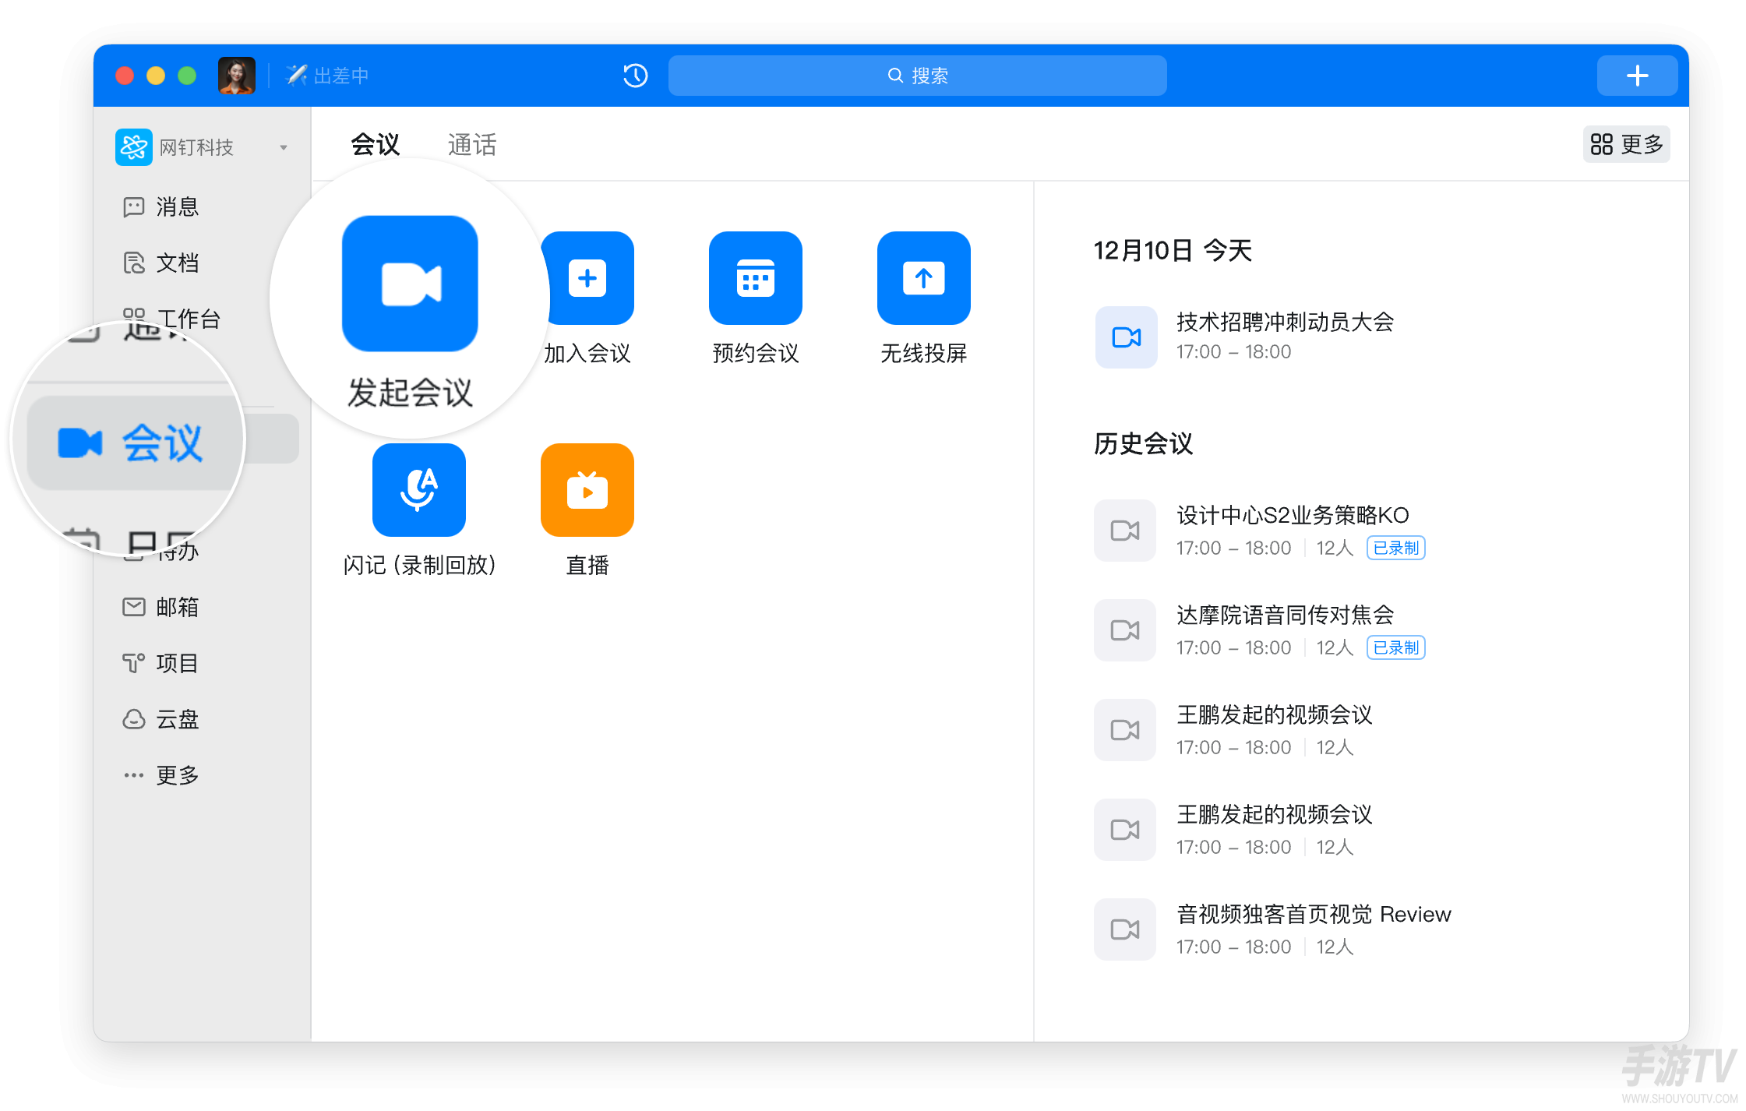This screenshot has height=1111, width=1746.
Task: Click the 更多 button at top right
Action: point(1627,144)
